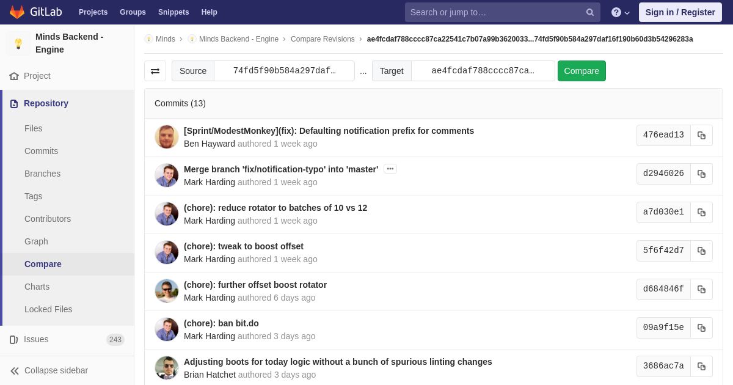Open Brian Hatchet's avatar
The height and width of the screenshot is (385, 733).
(x=167, y=368)
